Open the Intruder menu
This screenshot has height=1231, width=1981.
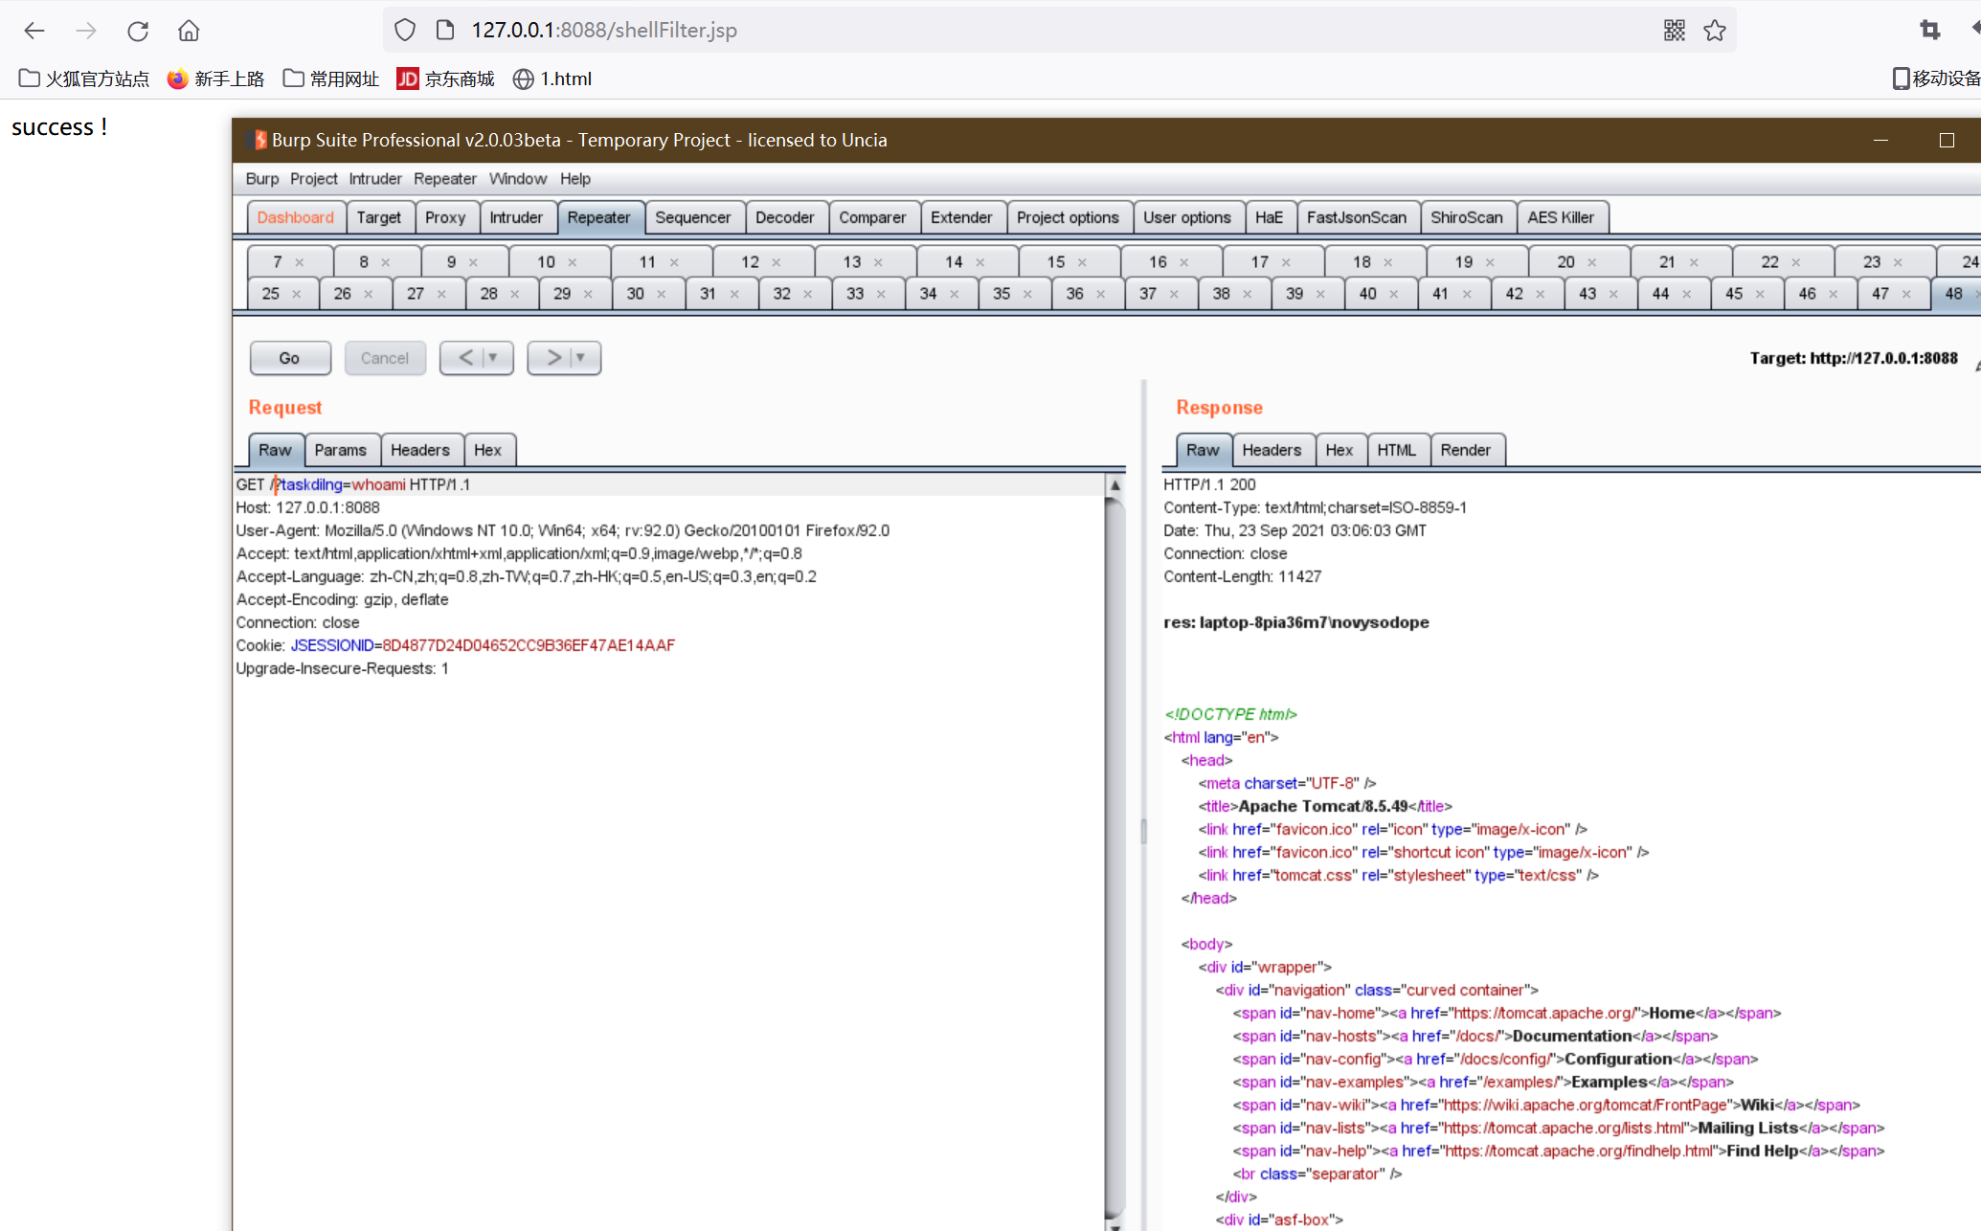pyautogui.click(x=375, y=179)
